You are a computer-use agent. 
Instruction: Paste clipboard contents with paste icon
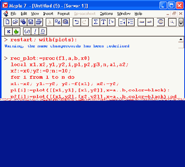click(x=65, y=22)
